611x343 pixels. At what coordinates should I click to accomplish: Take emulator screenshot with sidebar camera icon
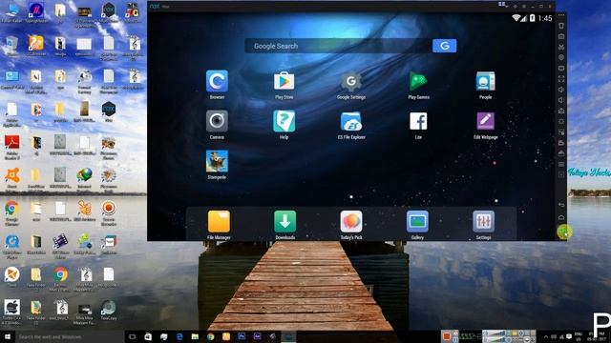[561, 36]
